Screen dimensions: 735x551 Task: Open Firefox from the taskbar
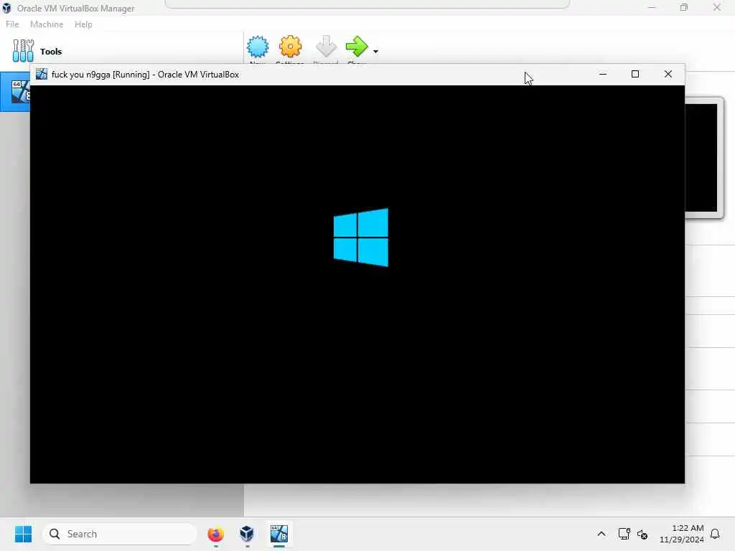215,534
